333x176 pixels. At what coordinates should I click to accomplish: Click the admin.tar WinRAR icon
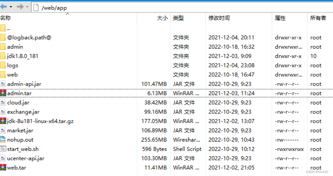[x=3, y=93]
